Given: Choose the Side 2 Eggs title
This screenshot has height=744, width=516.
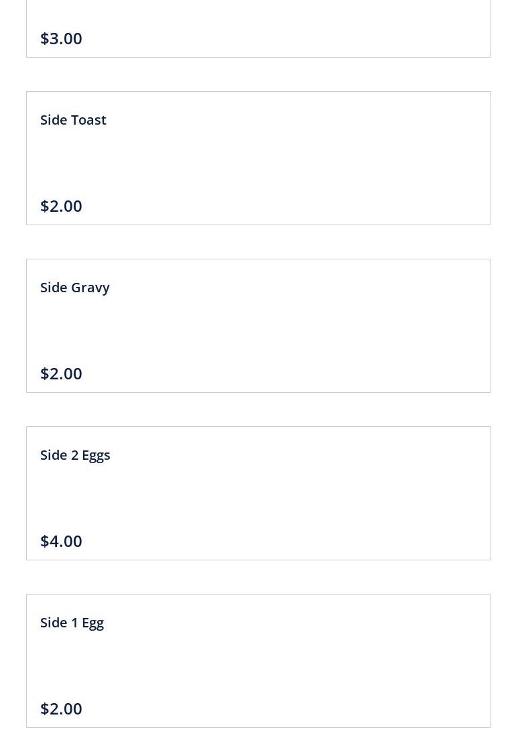Looking at the screenshot, I should pos(75,455).
